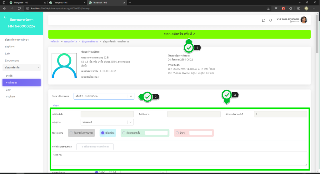Click the user profile avatar at top right
320x174 pixels.
304,20
